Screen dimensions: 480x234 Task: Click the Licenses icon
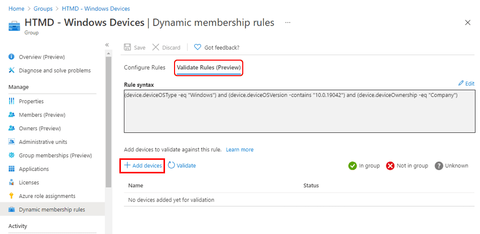[x=12, y=182]
